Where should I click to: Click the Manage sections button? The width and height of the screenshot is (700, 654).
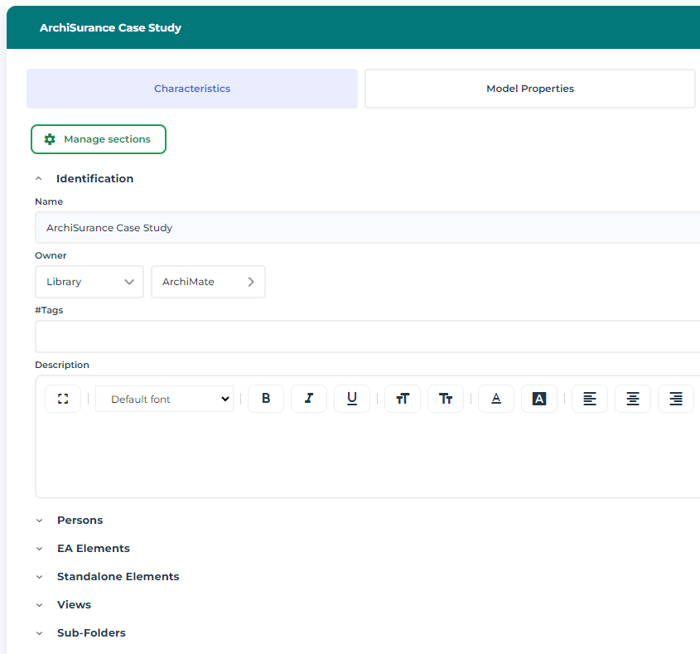coord(99,139)
